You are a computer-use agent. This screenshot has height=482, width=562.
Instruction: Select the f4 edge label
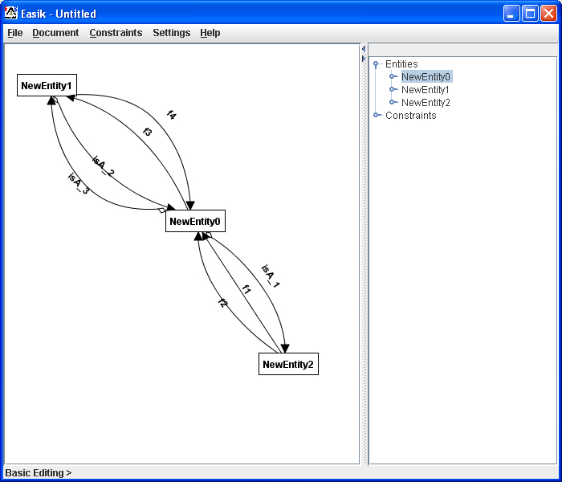(x=171, y=115)
